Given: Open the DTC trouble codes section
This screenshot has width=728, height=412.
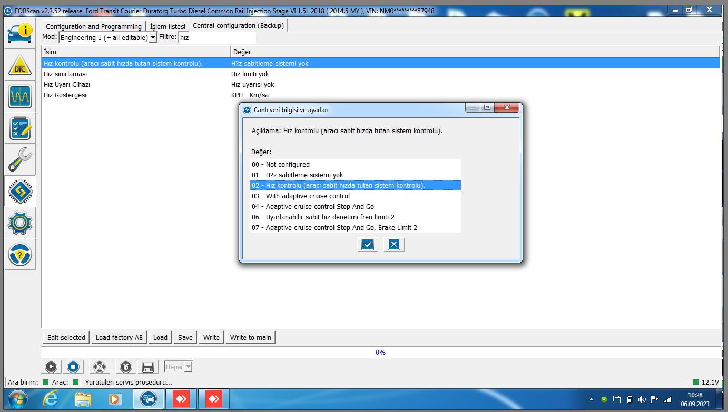Looking at the screenshot, I should click(20, 65).
